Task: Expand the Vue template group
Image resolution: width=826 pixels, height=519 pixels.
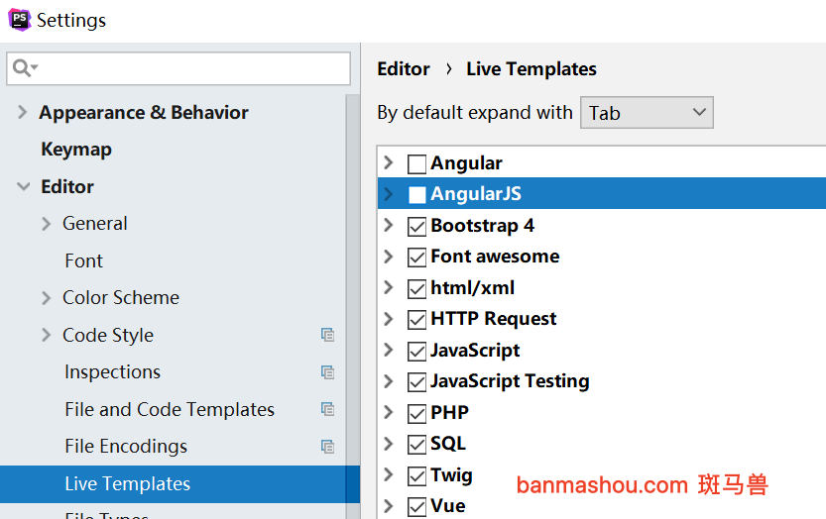Action: [x=389, y=506]
